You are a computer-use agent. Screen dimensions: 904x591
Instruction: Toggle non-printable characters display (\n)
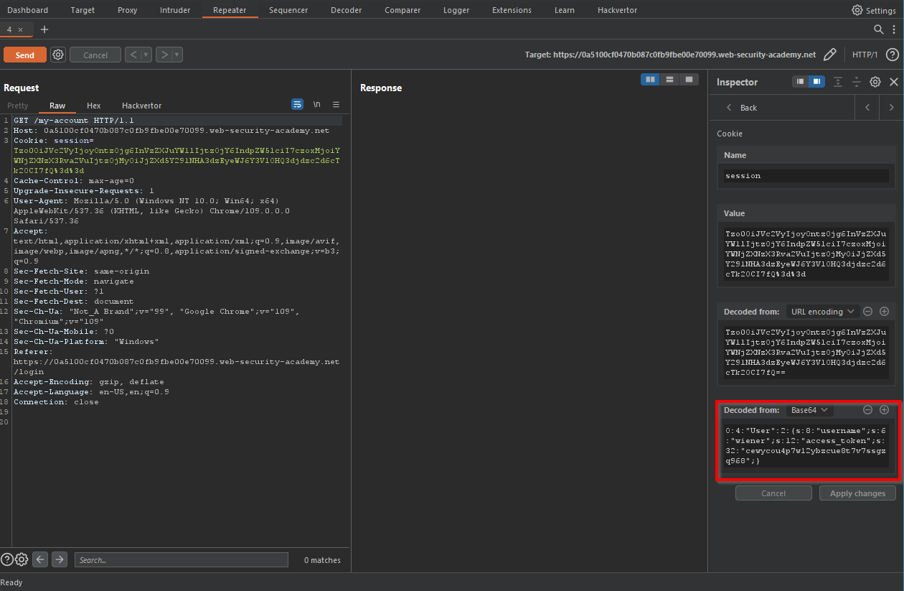tap(316, 105)
